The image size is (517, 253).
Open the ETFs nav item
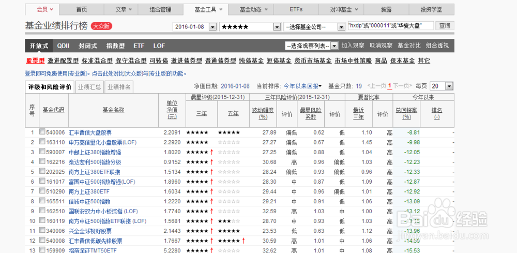(296, 9)
